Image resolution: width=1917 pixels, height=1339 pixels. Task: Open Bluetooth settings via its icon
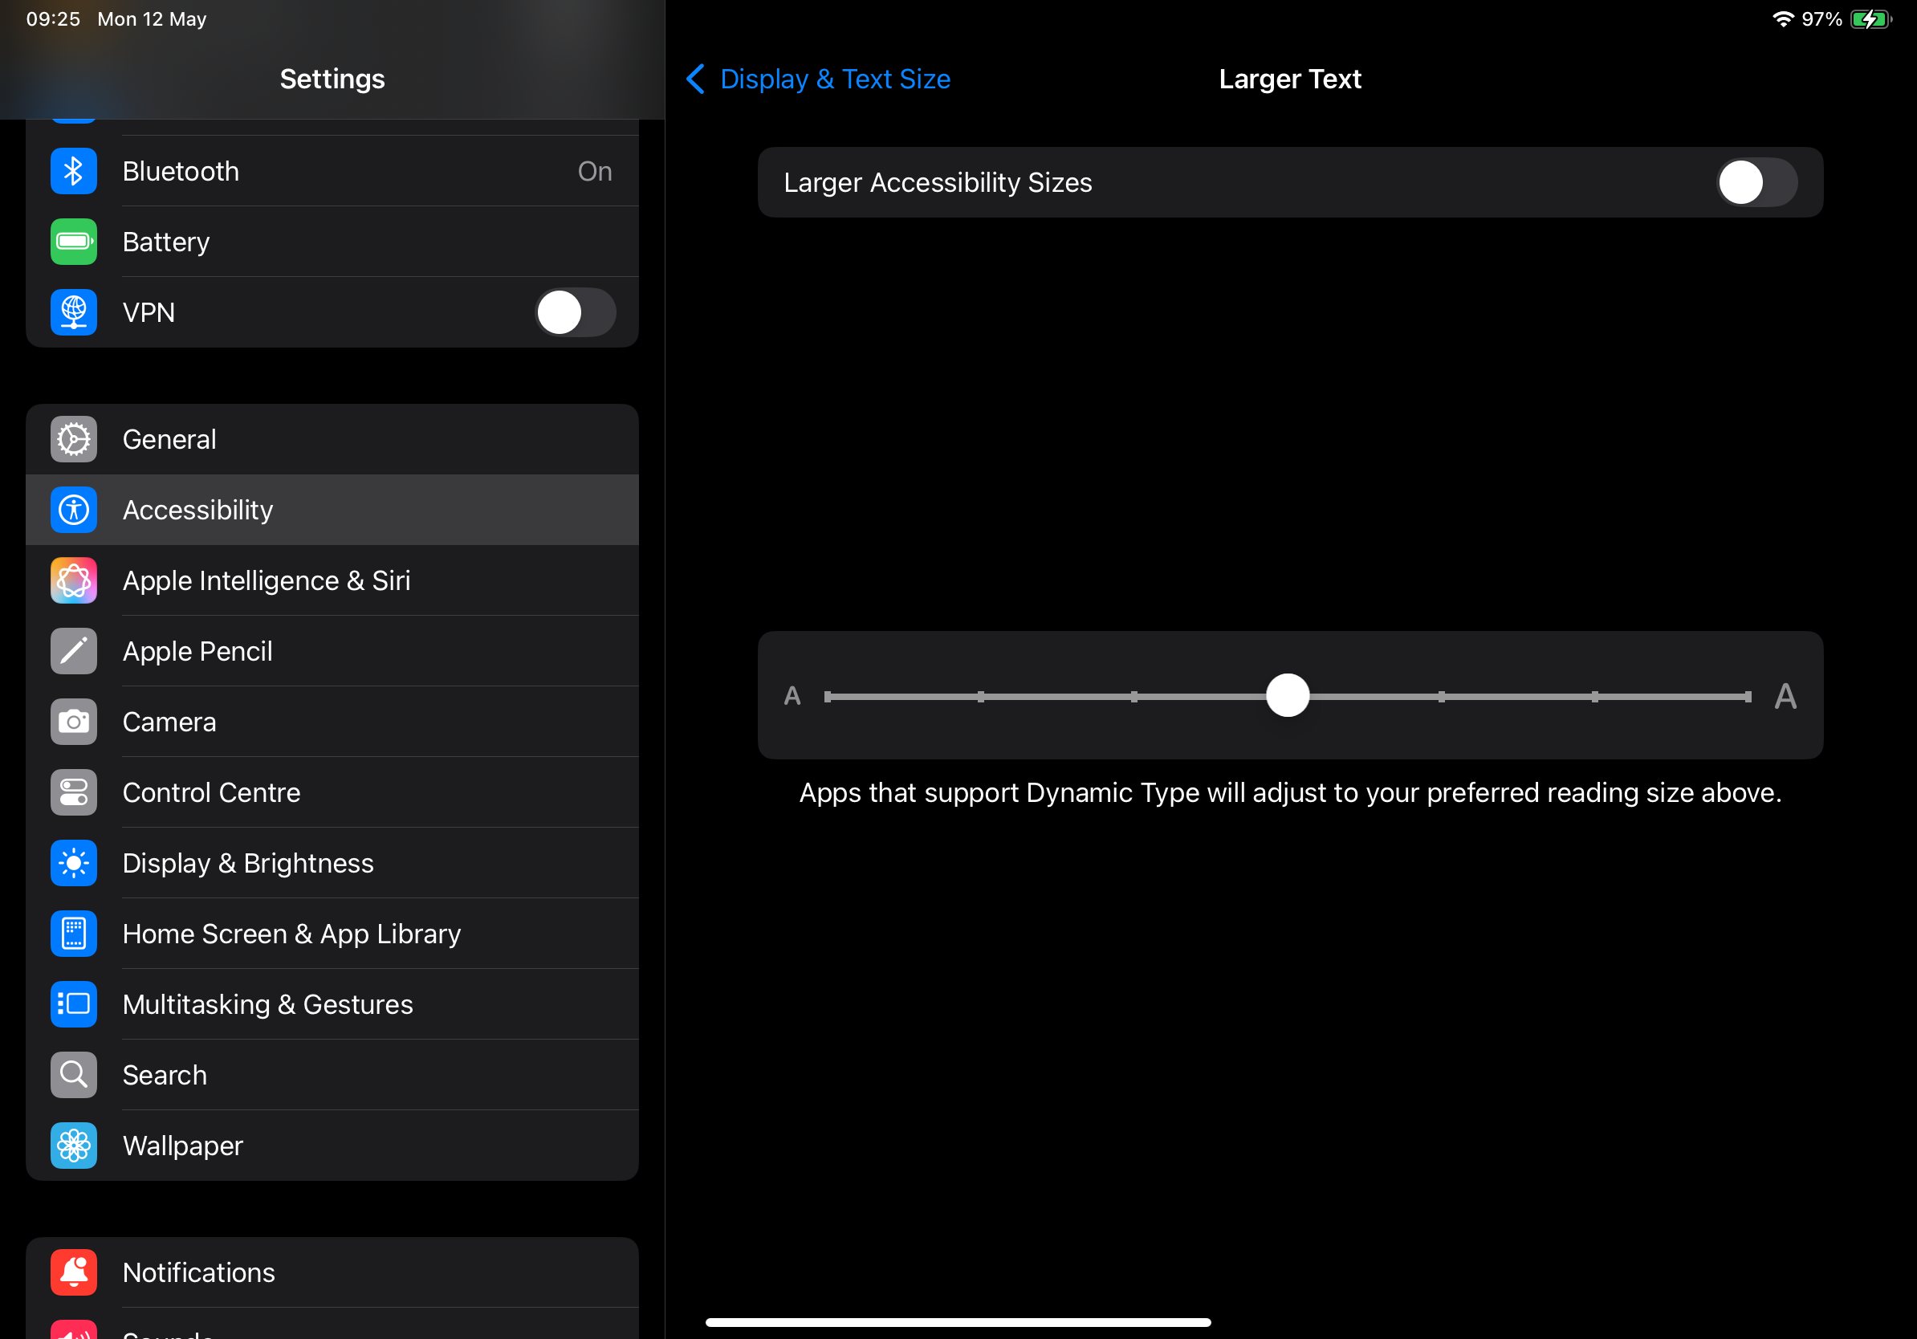tap(72, 170)
